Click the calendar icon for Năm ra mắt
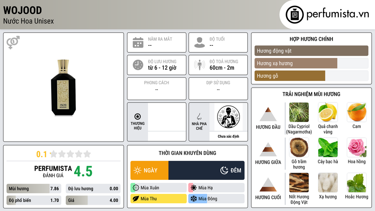375x211 pixels. 138,42
